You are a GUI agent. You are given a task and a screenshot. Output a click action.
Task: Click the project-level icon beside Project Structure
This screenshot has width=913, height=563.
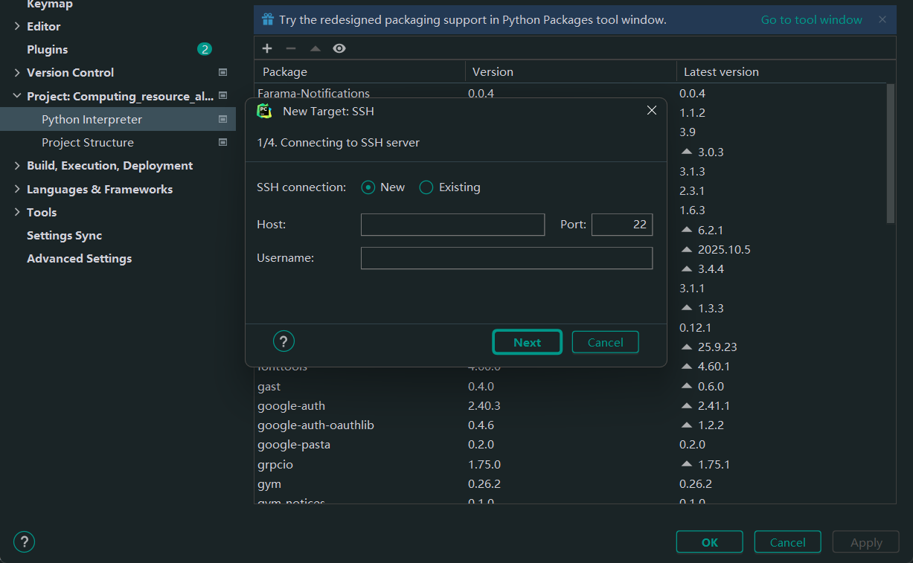coord(222,142)
